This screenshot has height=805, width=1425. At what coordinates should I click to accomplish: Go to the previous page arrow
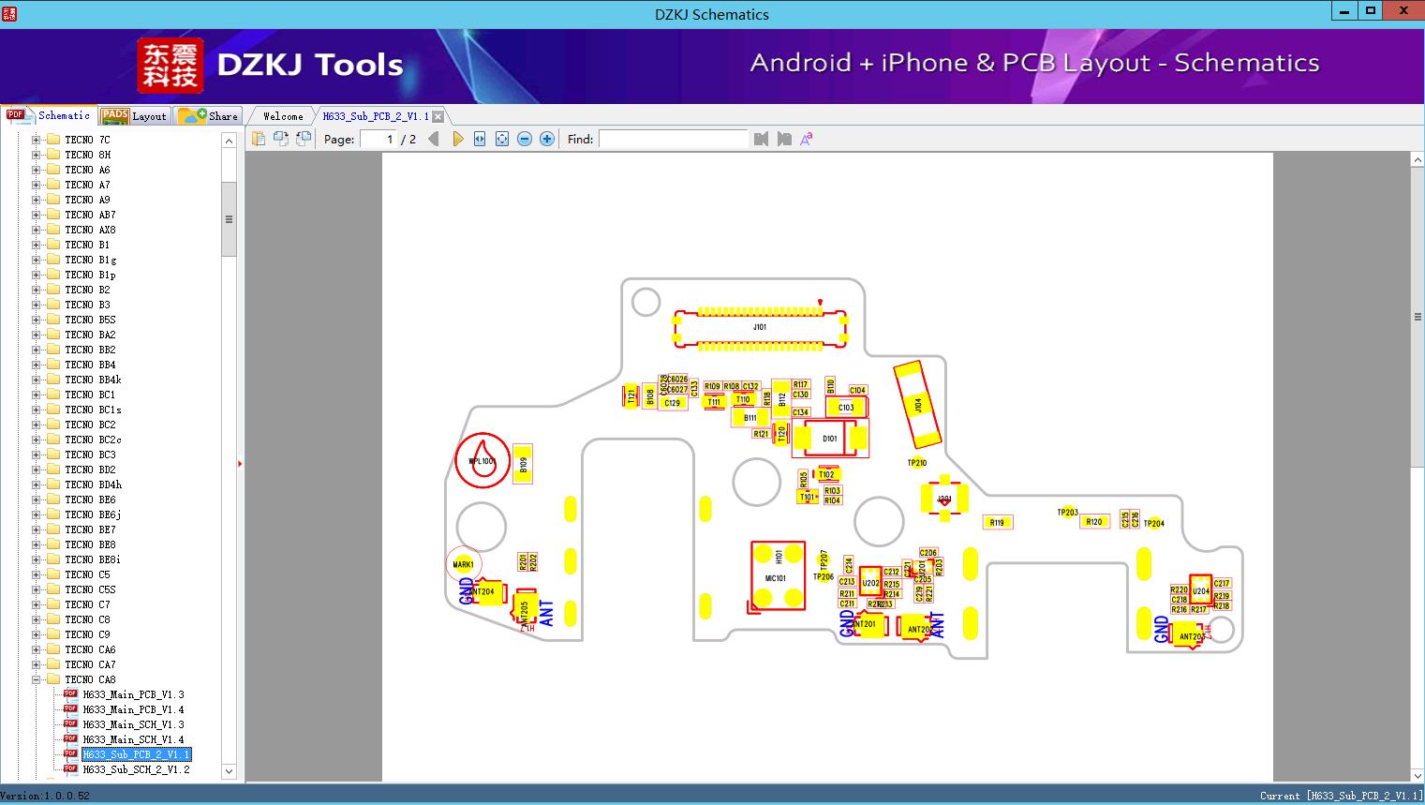[x=433, y=139]
